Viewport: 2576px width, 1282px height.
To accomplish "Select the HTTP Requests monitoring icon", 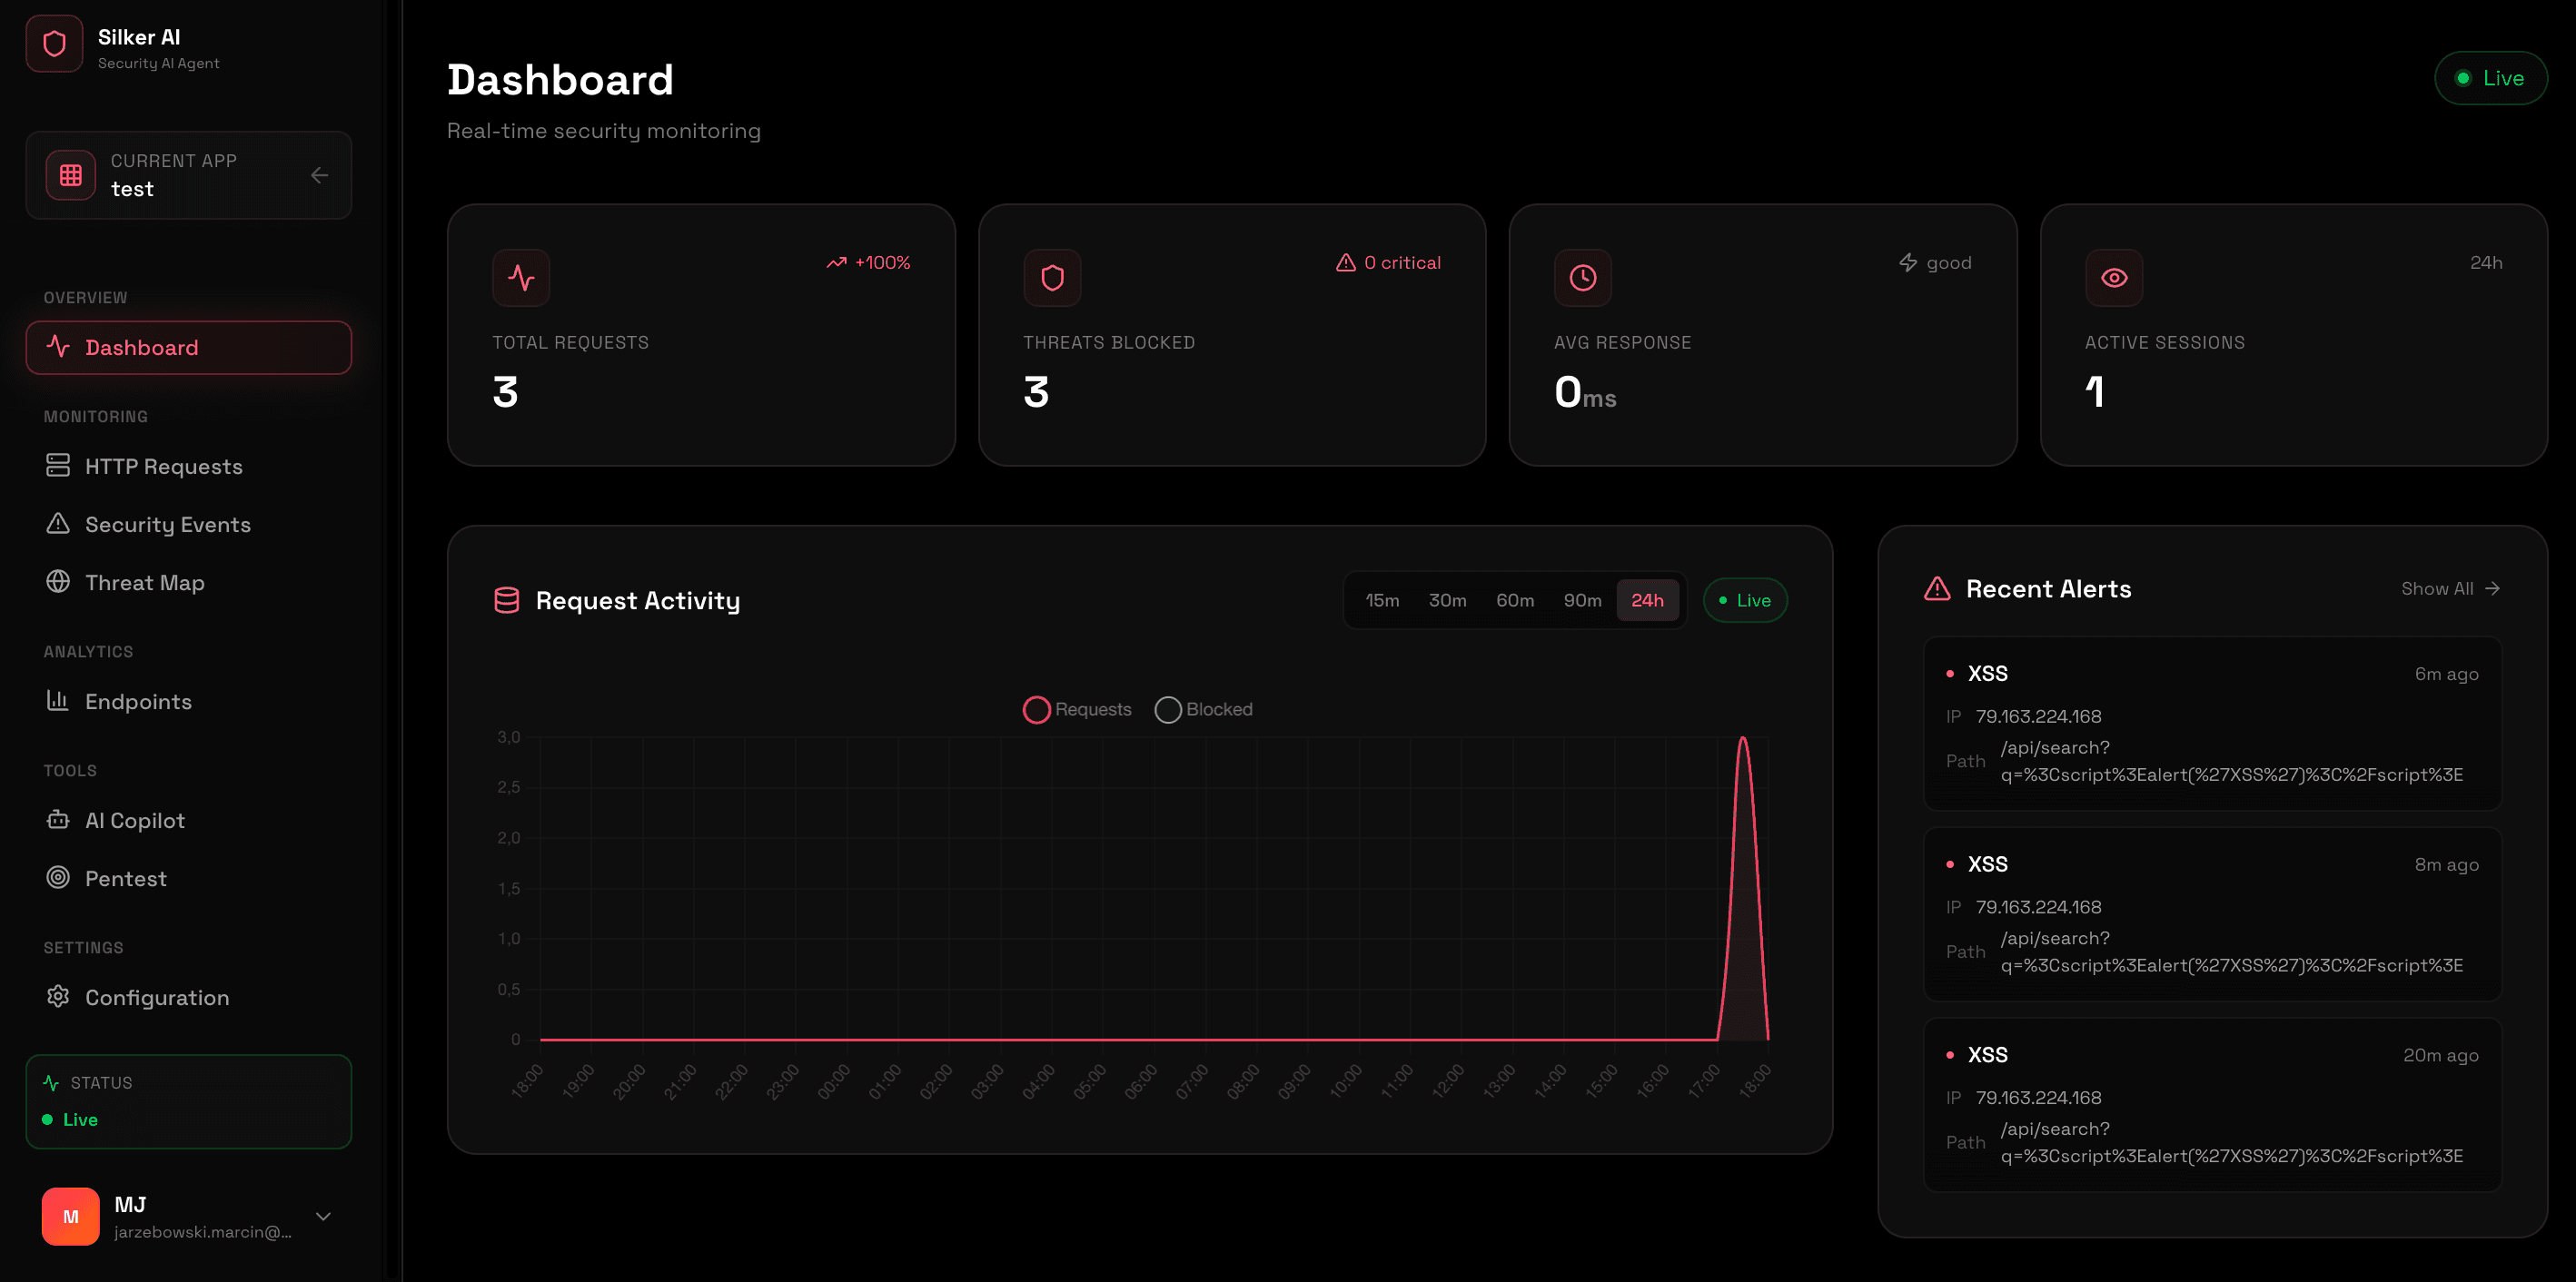I will point(58,466).
